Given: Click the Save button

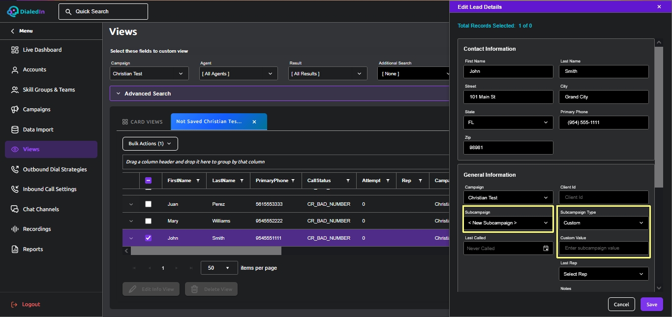Looking at the screenshot, I should point(652,304).
